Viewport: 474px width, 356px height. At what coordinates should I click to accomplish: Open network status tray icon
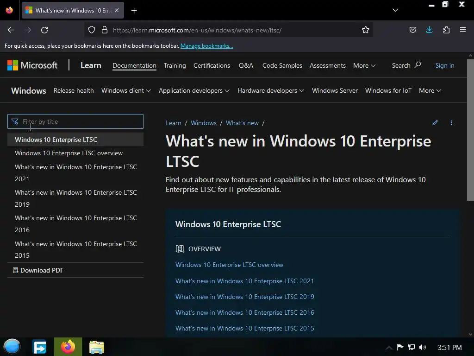point(412,347)
